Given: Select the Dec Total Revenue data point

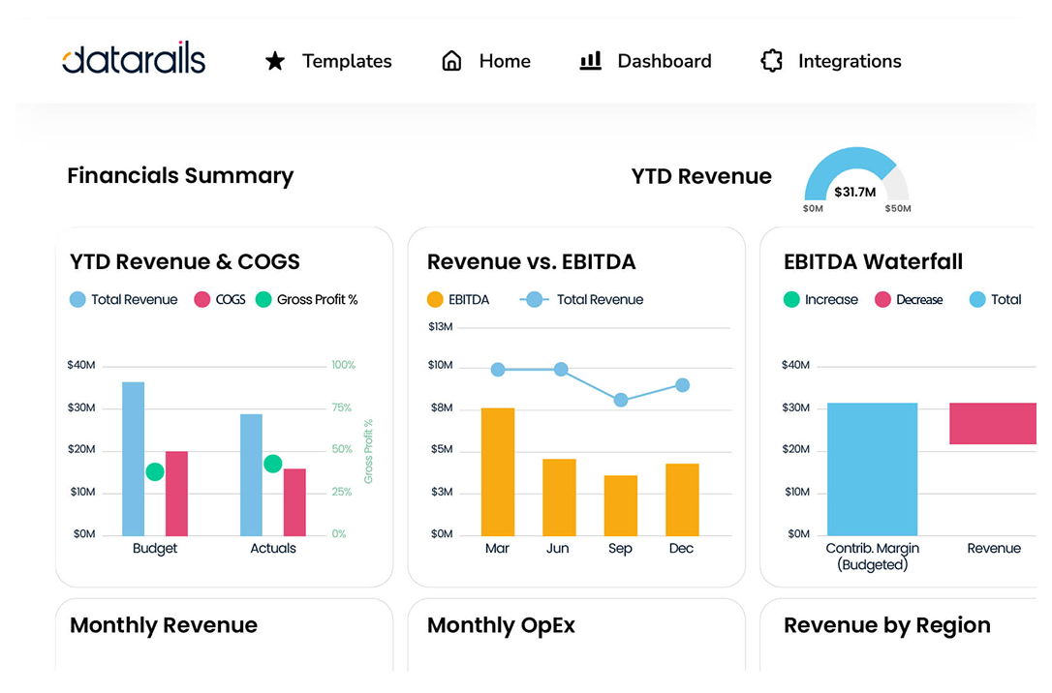Looking at the screenshot, I should 682,385.
